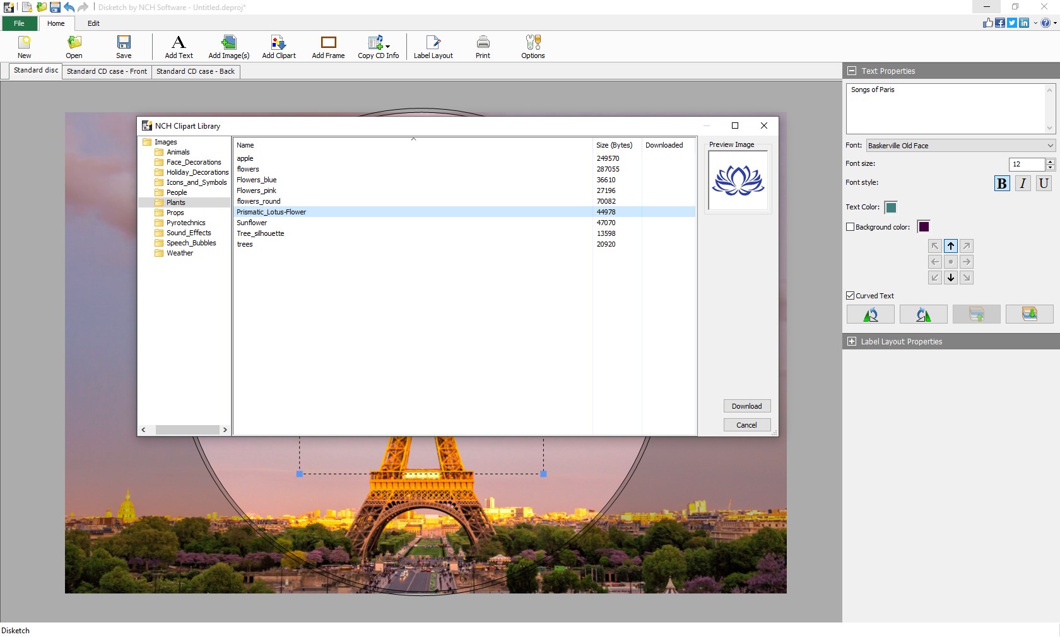Toggle bold text style
This screenshot has width=1060, height=637.
pos(1001,184)
